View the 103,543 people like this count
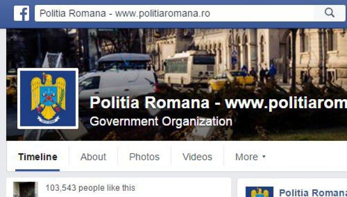 tap(90, 188)
